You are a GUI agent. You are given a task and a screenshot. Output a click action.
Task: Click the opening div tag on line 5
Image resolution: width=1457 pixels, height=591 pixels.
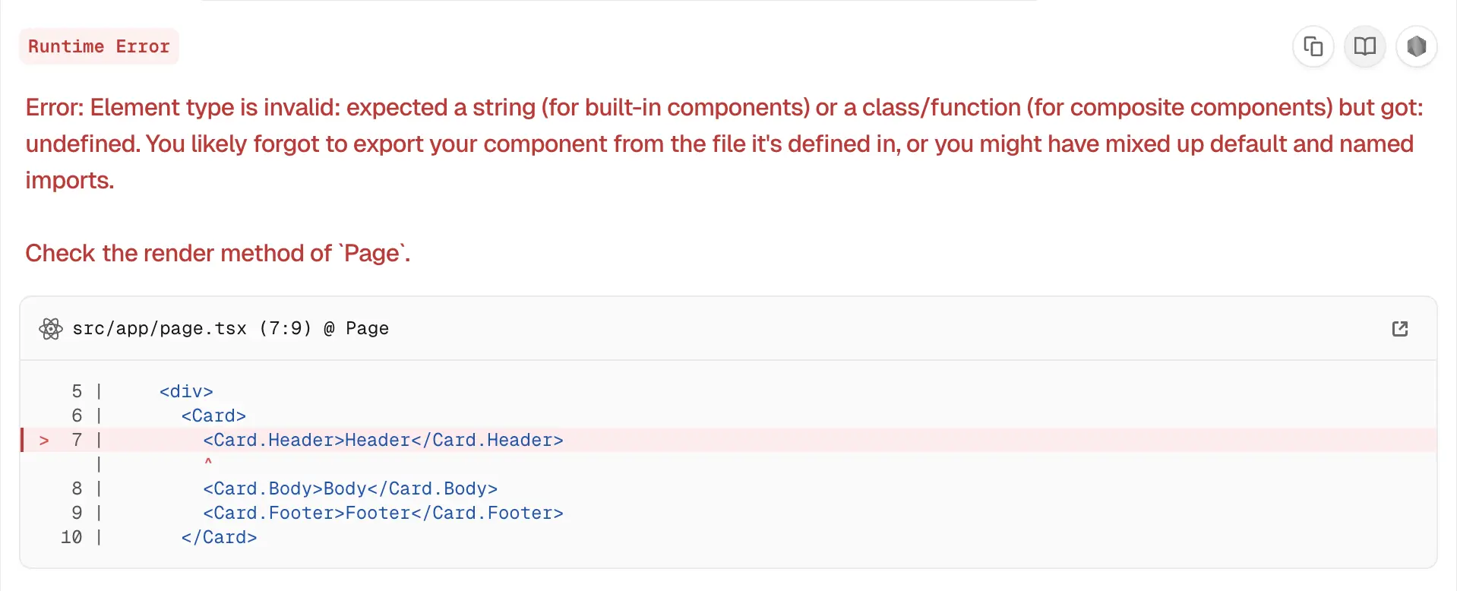point(186,392)
